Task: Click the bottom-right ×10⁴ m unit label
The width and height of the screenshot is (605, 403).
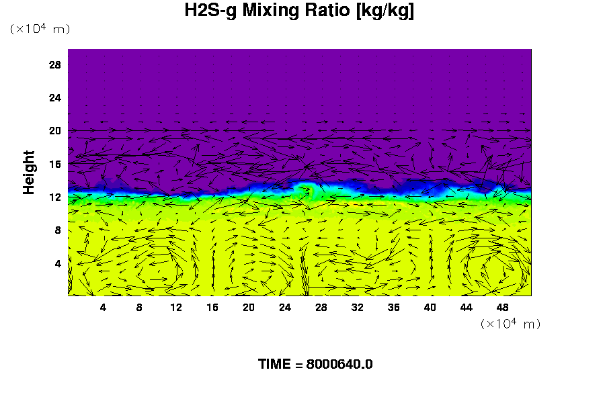Action: [510, 324]
